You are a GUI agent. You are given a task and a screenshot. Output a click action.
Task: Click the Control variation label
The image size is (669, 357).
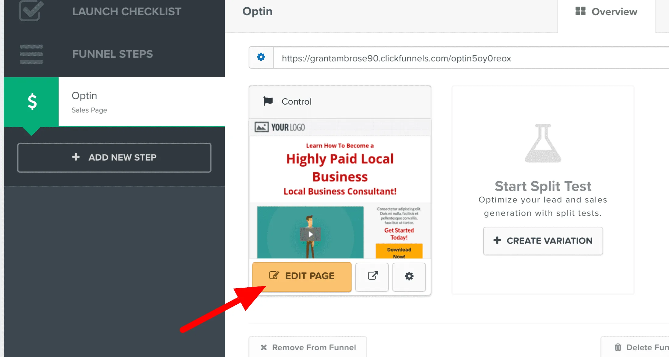tap(296, 102)
